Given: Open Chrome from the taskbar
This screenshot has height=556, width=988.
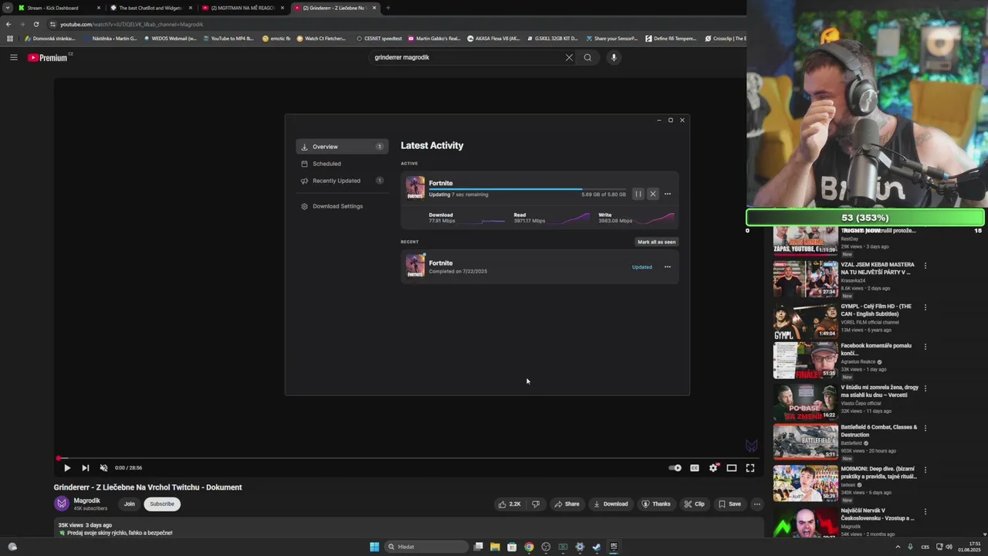Looking at the screenshot, I should point(529,547).
